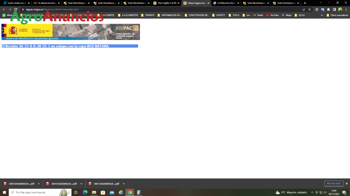Open the TOOLS bookmark folder
350x196 pixels.
coord(234,15)
